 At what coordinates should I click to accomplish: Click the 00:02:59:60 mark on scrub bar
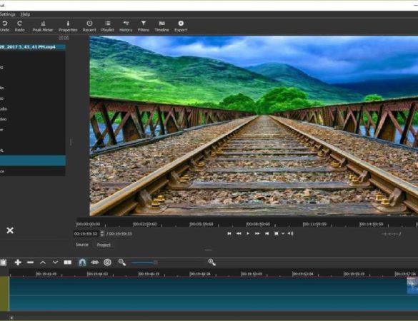click(x=145, y=224)
